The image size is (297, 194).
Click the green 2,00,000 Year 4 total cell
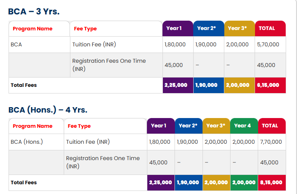(x=244, y=183)
